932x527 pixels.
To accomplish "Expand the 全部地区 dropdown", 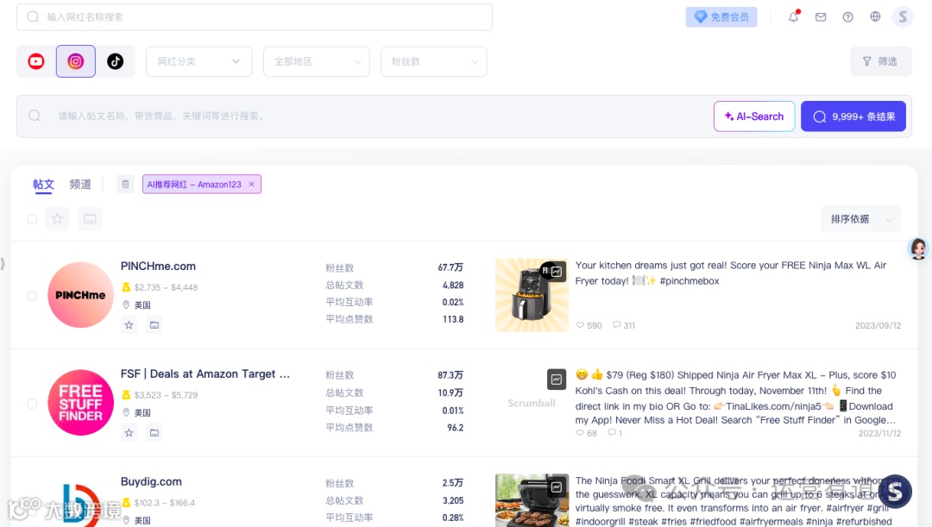I will point(316,61).
